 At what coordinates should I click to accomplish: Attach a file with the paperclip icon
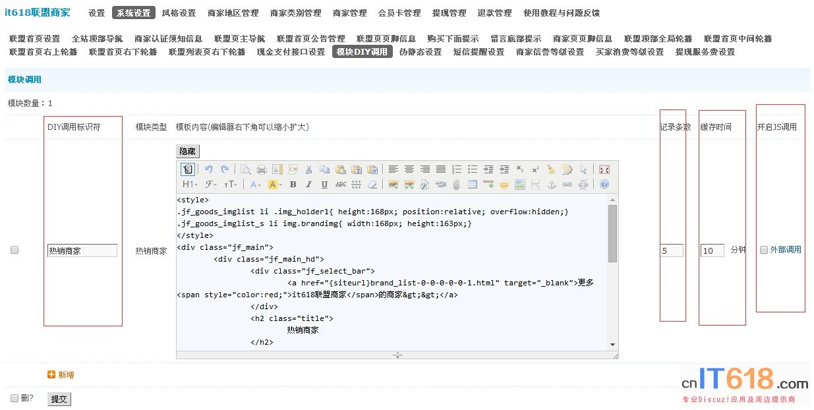(457, 185)
